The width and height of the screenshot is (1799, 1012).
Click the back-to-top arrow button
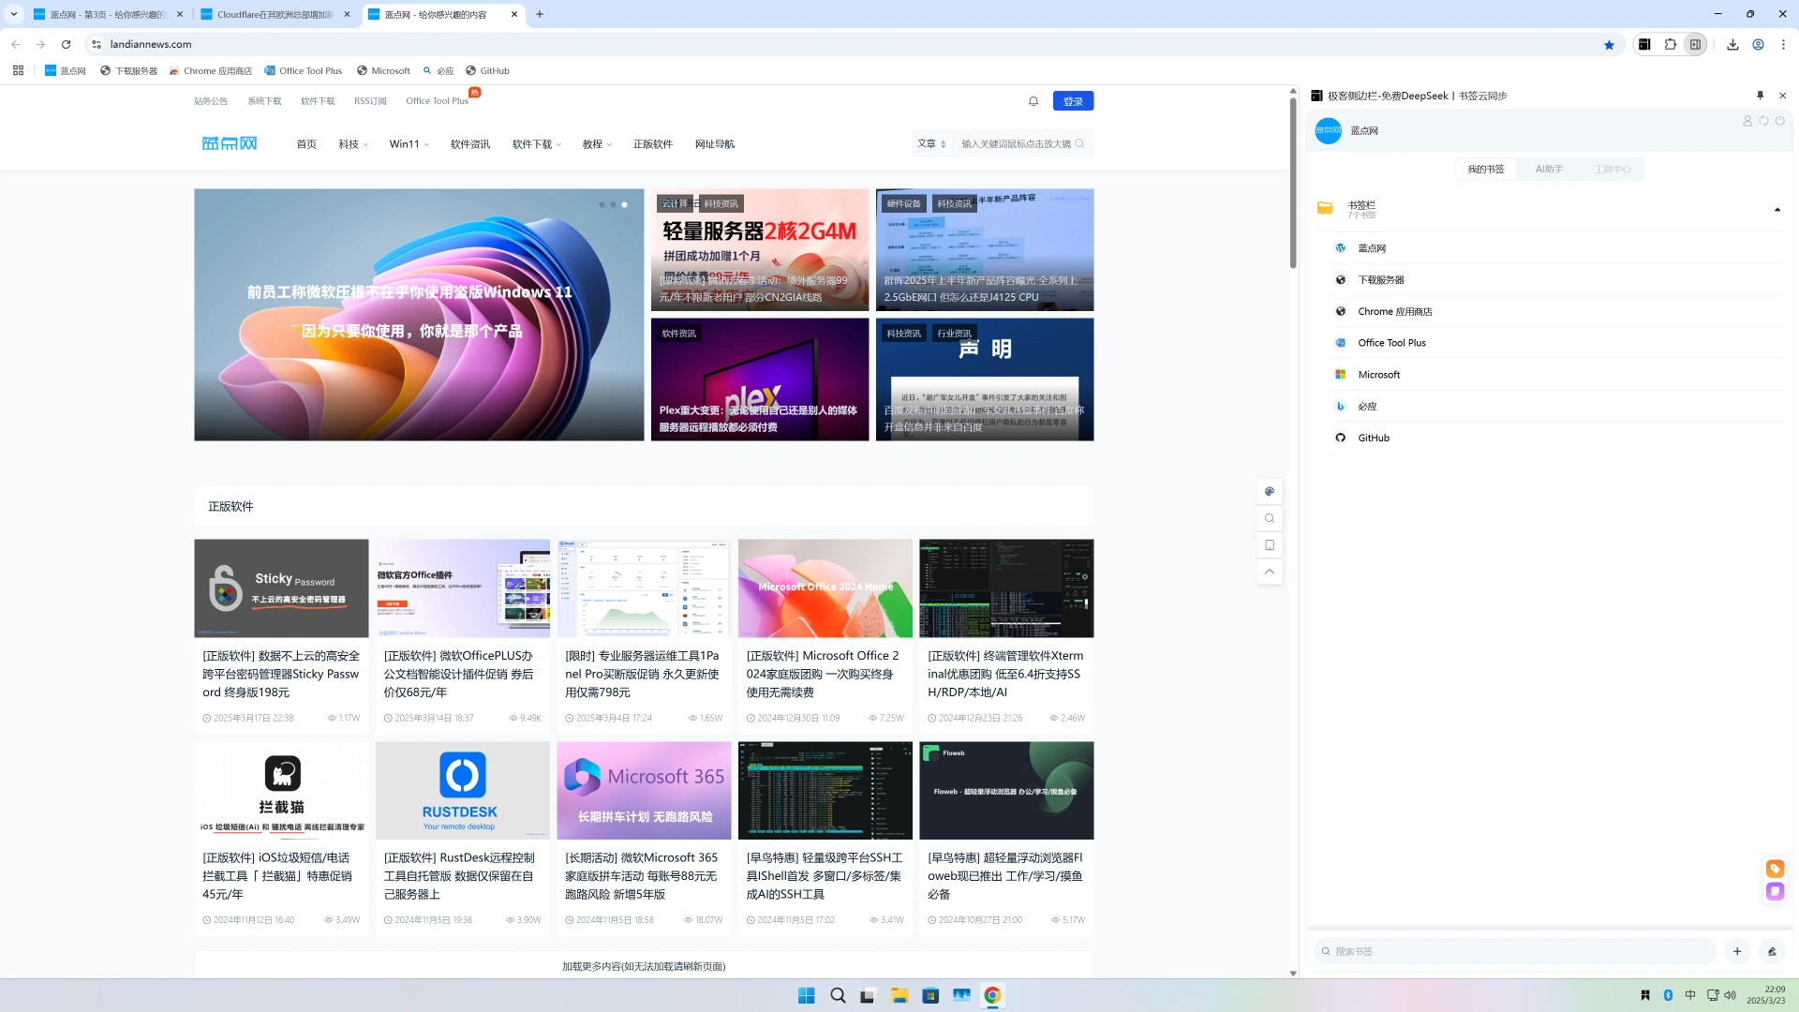(1270, 572)
